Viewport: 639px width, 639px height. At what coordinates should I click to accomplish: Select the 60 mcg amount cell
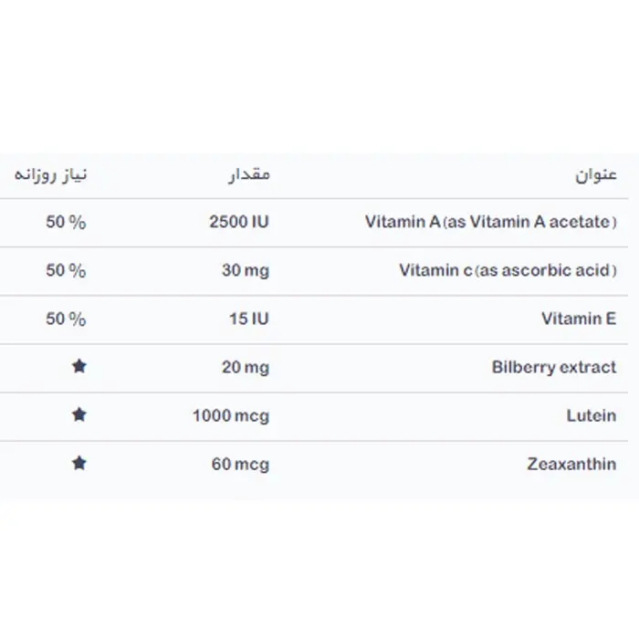coord(240,465)
